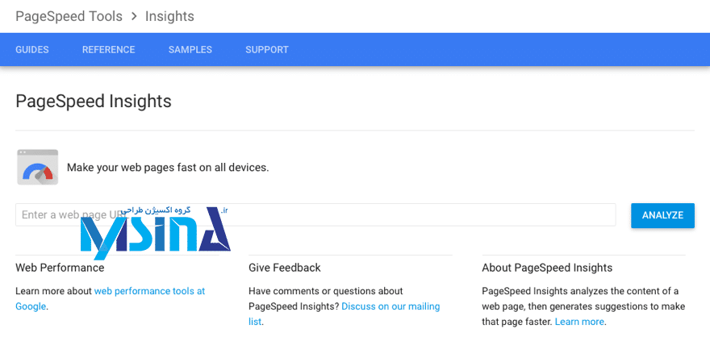710x341 pixels.
Task: Follow the web performance tools at Google link
Action: pos(149,291)
